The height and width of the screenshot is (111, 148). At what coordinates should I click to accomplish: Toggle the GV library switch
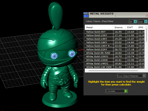click(x=135, y=22)
